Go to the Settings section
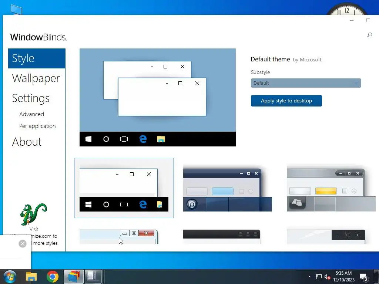Screen dimensions: 379x284 [31, 98]
